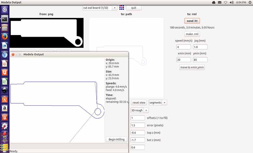Open LibreOffice Writer launcher icon
Viewport: 253px width, 153px height.
point(4,46)
